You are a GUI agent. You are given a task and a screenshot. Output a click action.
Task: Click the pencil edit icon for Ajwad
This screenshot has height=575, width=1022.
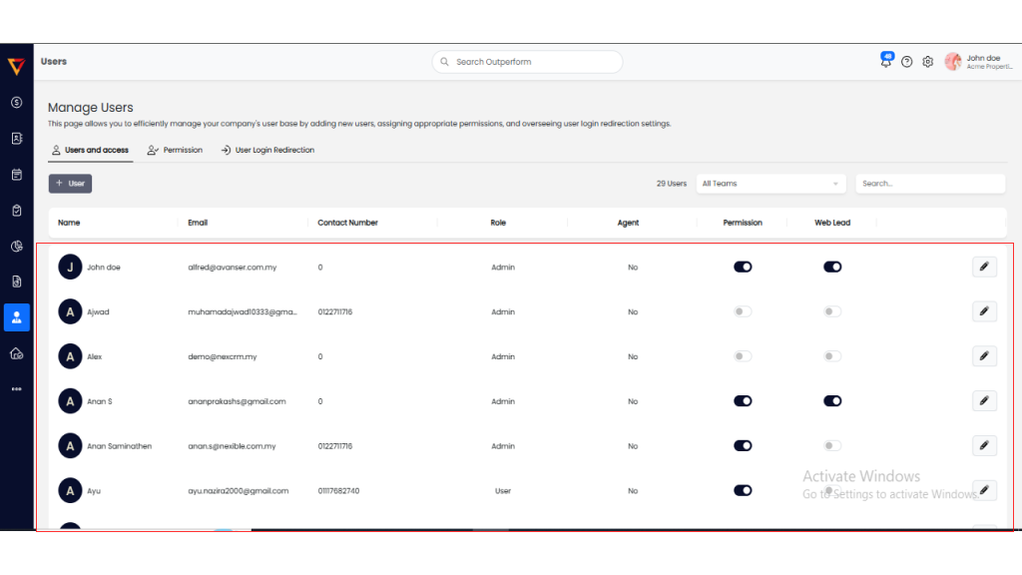(x=983, y=311)
